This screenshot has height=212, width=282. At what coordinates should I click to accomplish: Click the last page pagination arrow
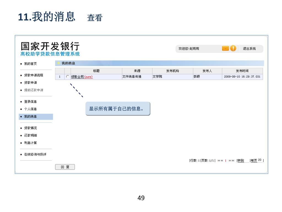click(x=233, y=160)
